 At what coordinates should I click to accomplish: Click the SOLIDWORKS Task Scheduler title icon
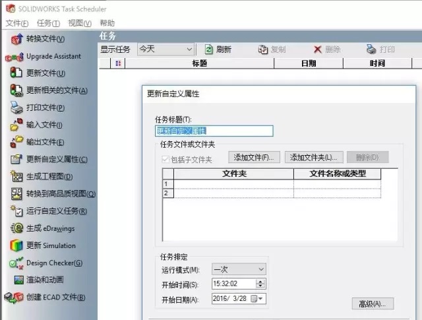[11, 9]
